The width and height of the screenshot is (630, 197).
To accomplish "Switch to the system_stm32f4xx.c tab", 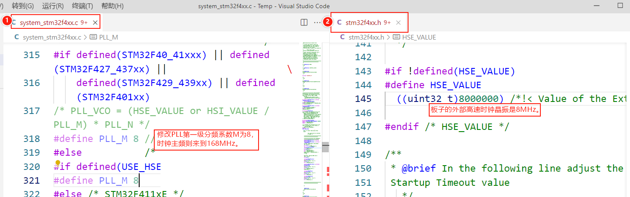I will point(49,22).
